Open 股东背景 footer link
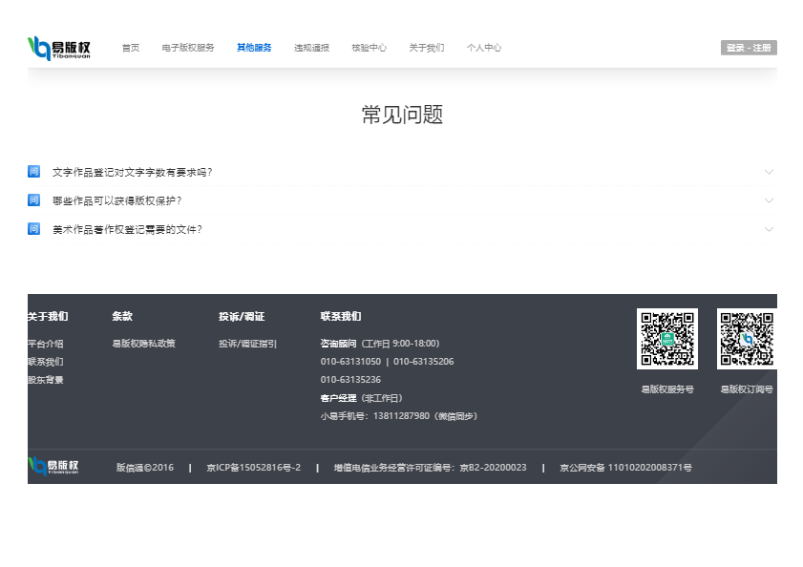The image size is (803, 567). [46, 380]
